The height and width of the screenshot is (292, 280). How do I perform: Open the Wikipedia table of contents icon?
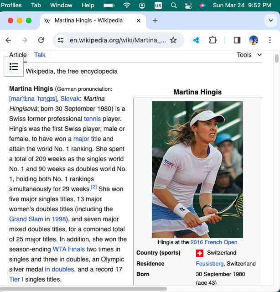(x=14, y=67)
